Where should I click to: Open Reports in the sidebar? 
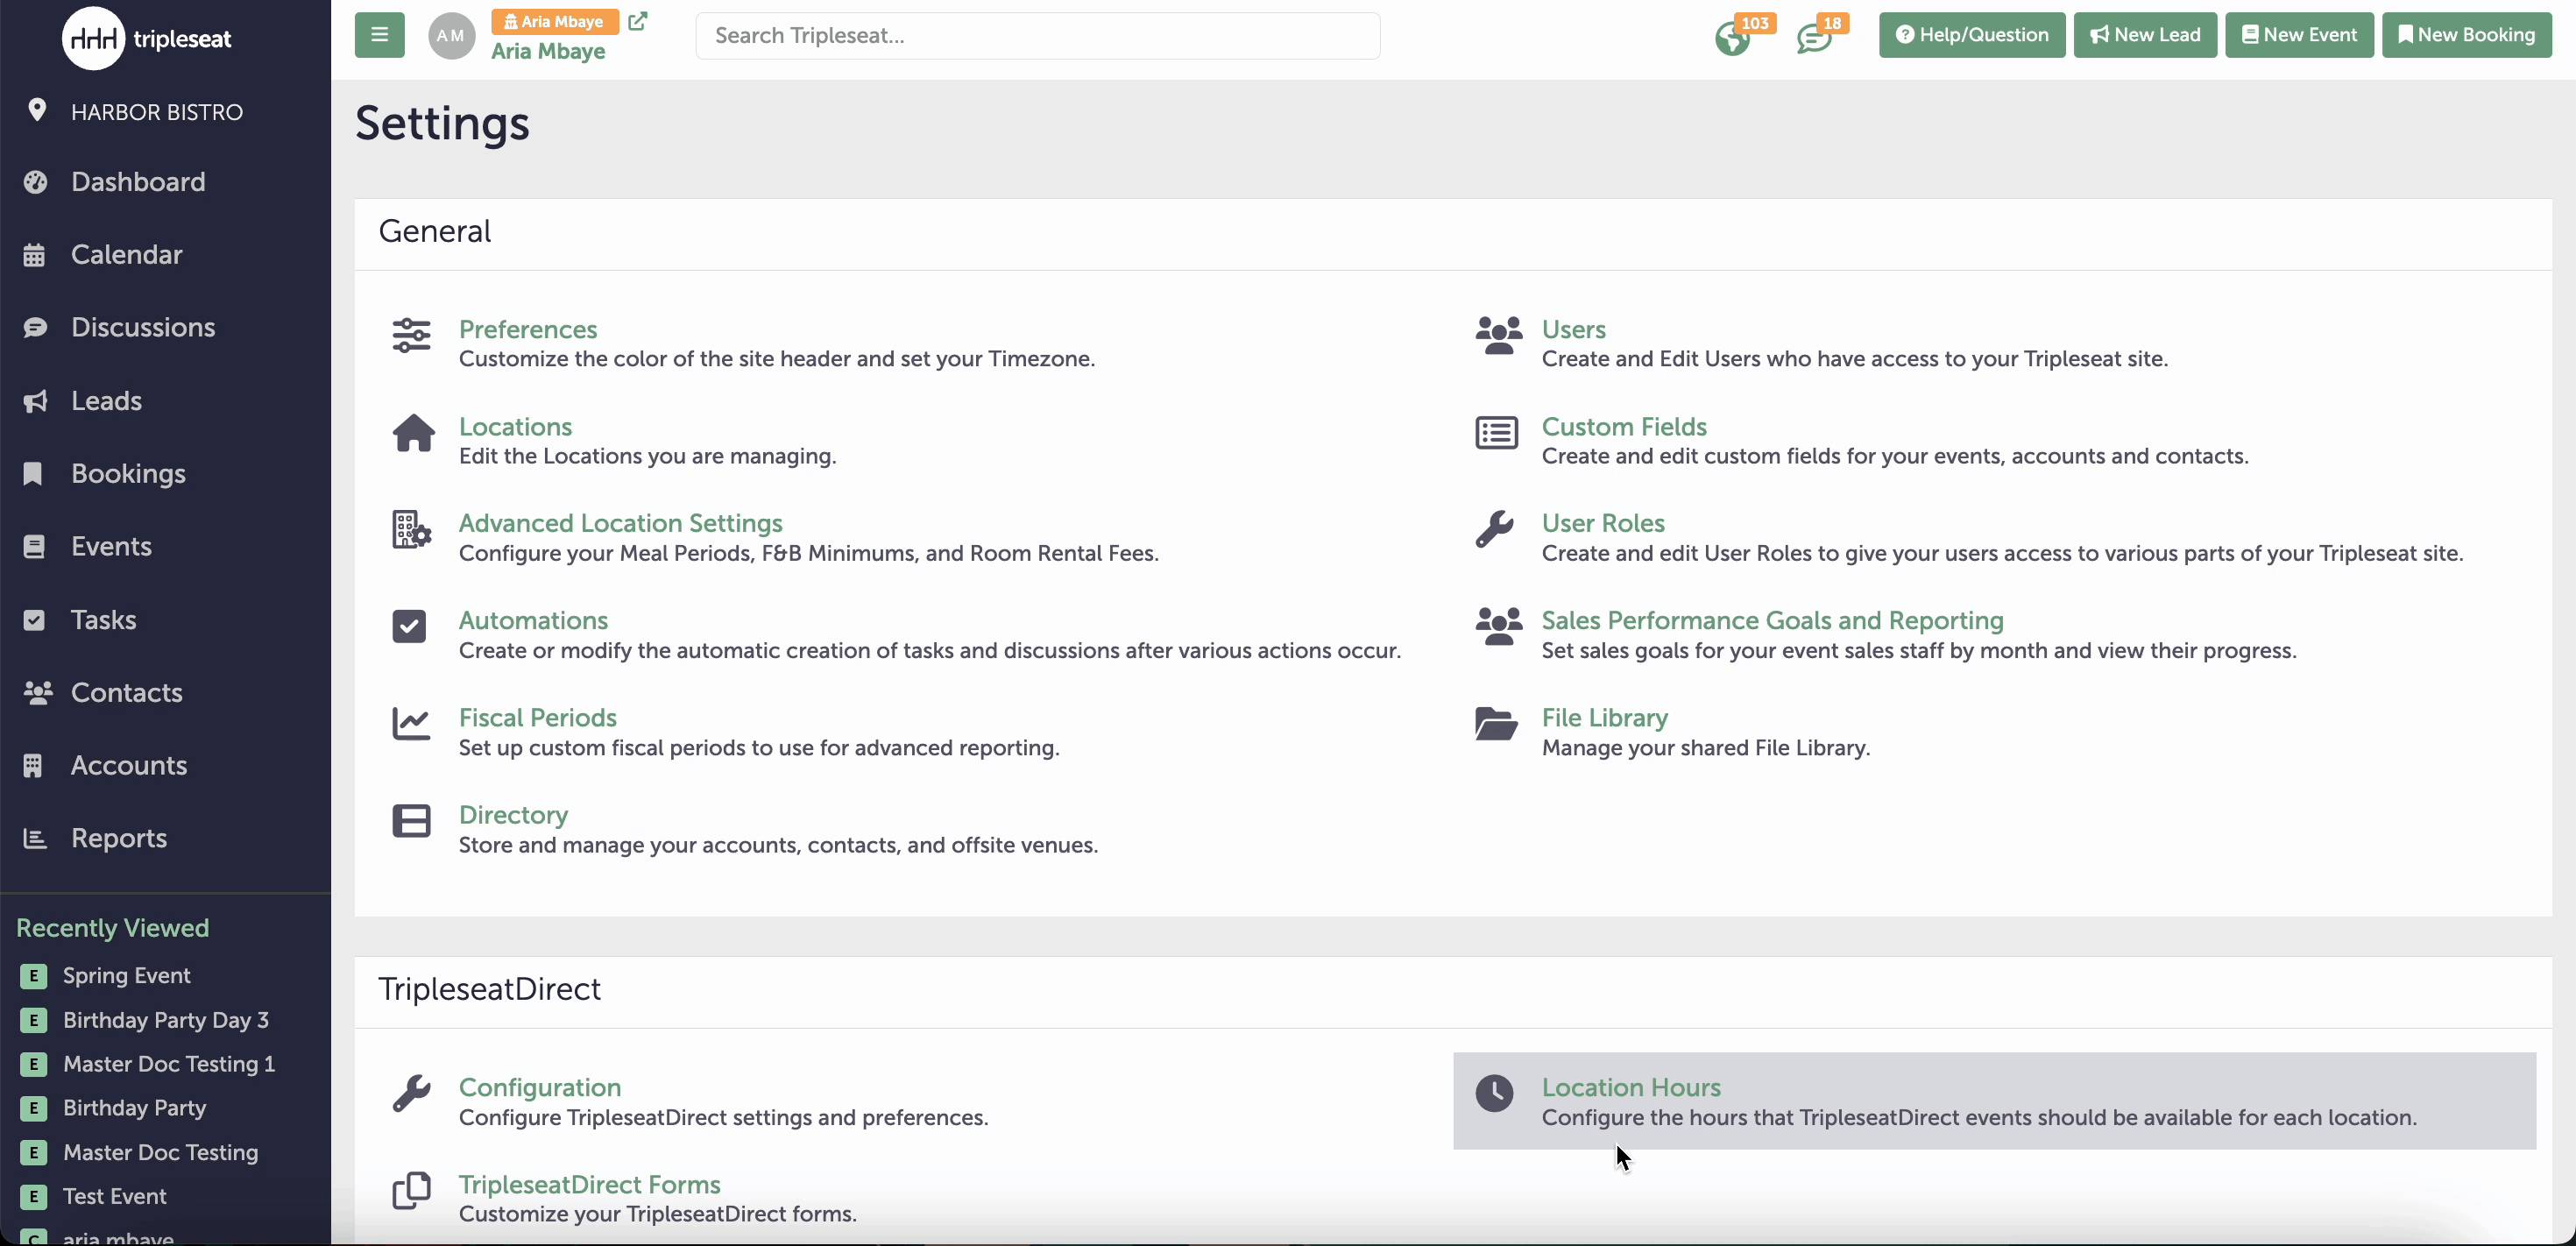click(x=119, y=839)
